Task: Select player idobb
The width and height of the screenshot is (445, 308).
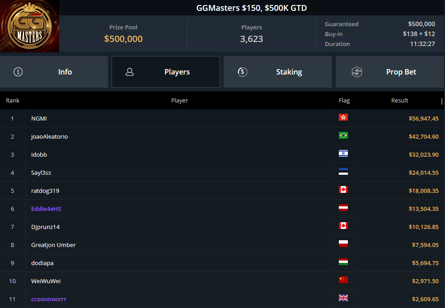Action: [39, 154]
